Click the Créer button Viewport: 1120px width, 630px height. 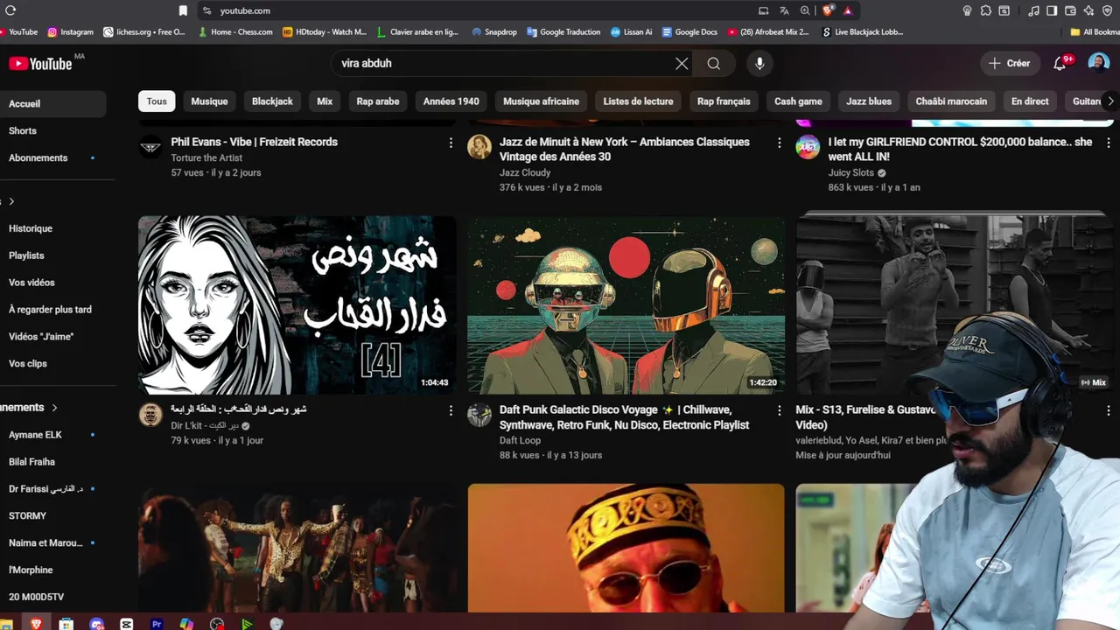(x=1010, y=63)
